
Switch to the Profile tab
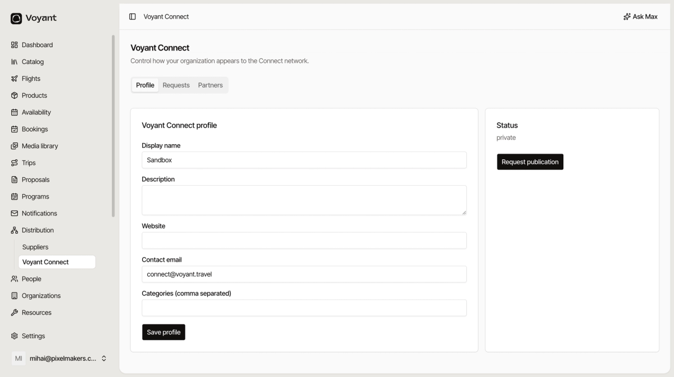click(x=145, y=85)
